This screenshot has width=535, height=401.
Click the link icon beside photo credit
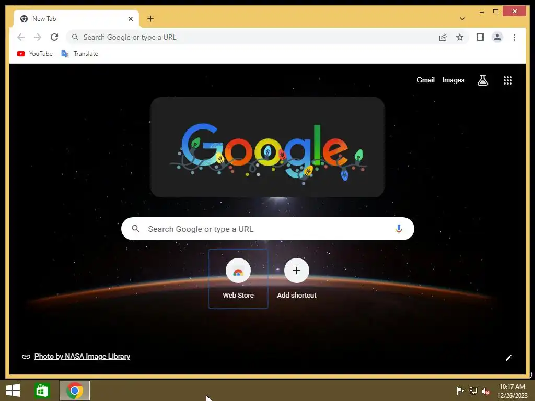coord(26,357)
